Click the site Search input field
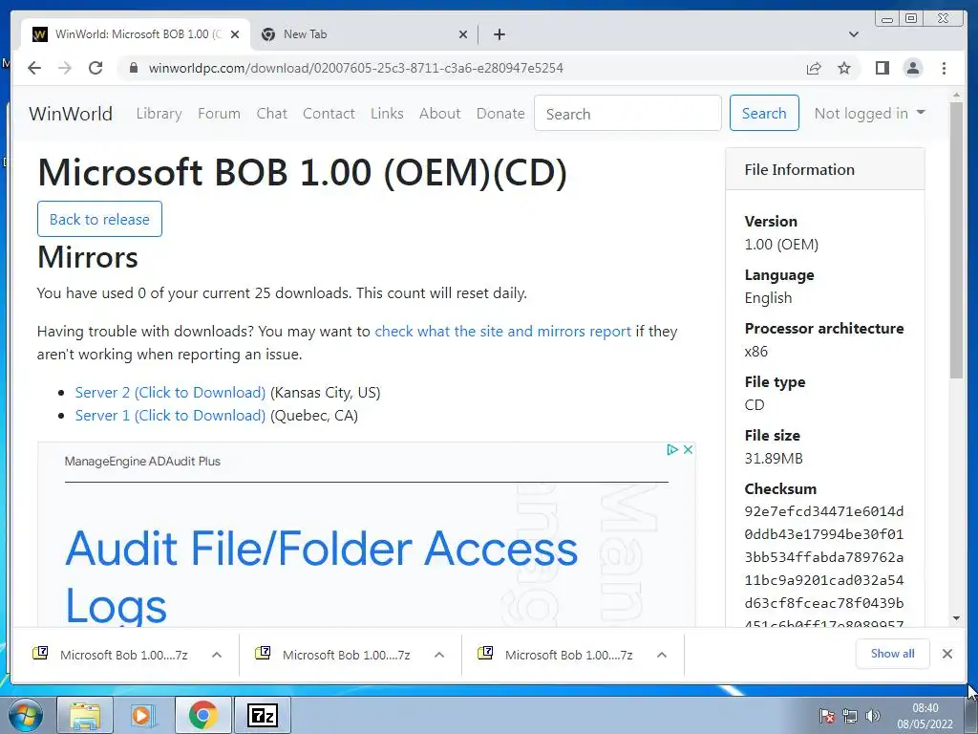The height and width of the screenshot is (734, 978). tap(627, 113)
